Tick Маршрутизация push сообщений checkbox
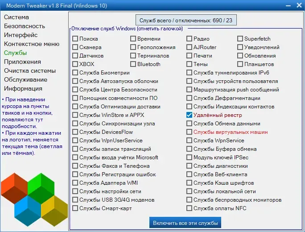This screenshot has width=305, height=232. coord(189,90)
